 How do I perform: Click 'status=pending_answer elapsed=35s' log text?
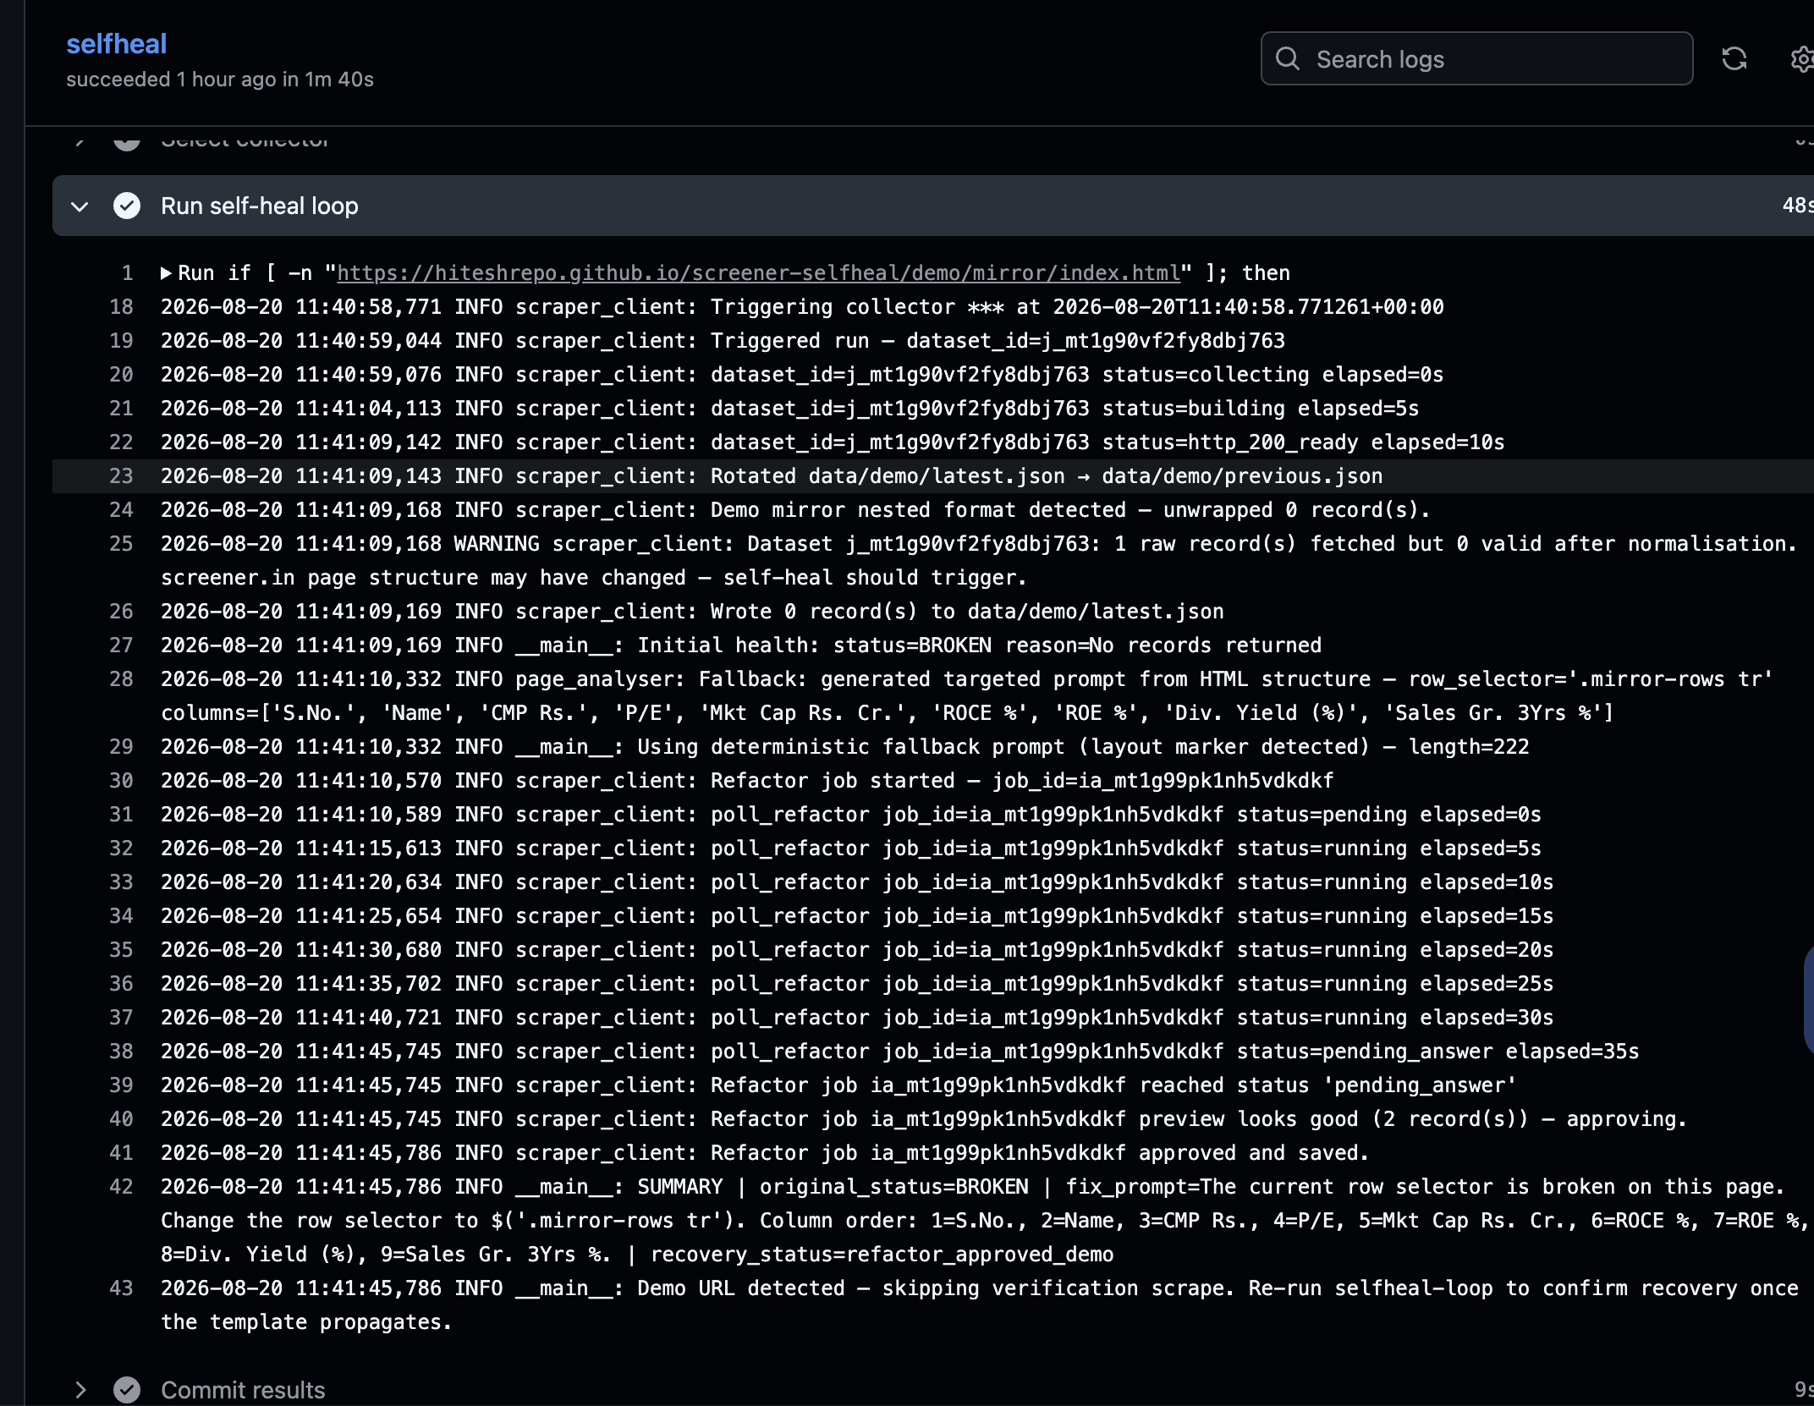1437,1052
